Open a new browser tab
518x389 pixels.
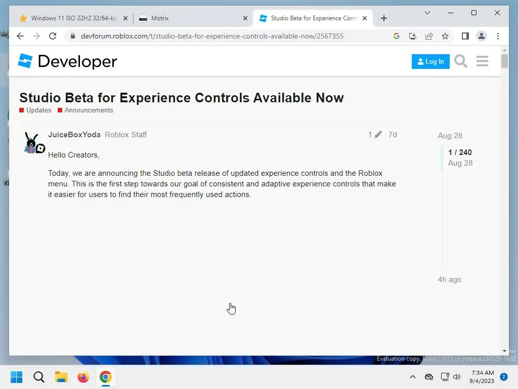click(x=383, y=18)
